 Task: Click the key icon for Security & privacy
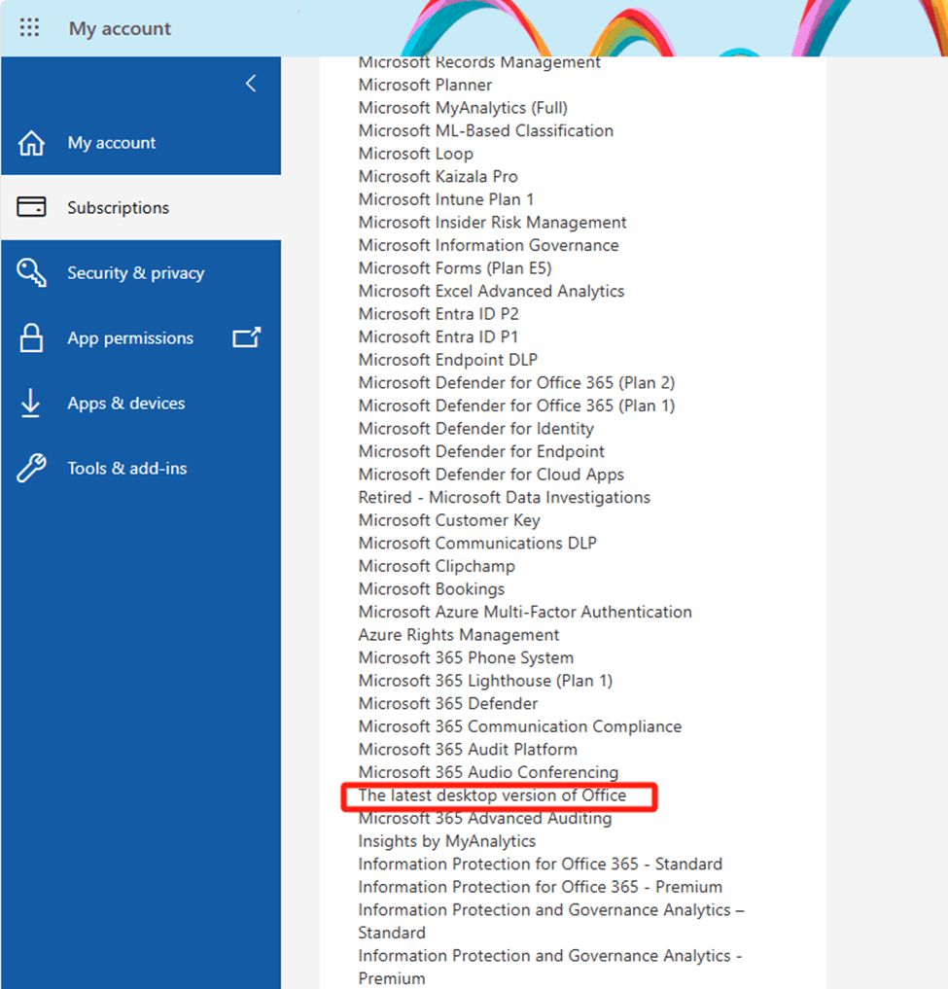pyautogui.click(x=31, y=272)
